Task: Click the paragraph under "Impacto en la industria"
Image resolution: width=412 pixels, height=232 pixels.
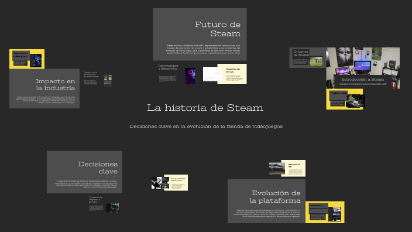Action: pos(45,100)
